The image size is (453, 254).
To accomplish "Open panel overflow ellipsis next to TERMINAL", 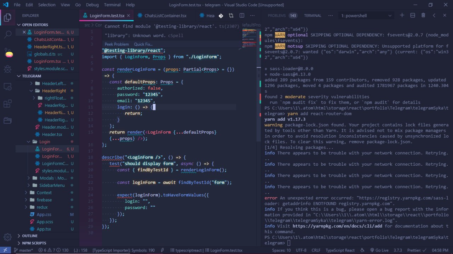I will (331, 16).
